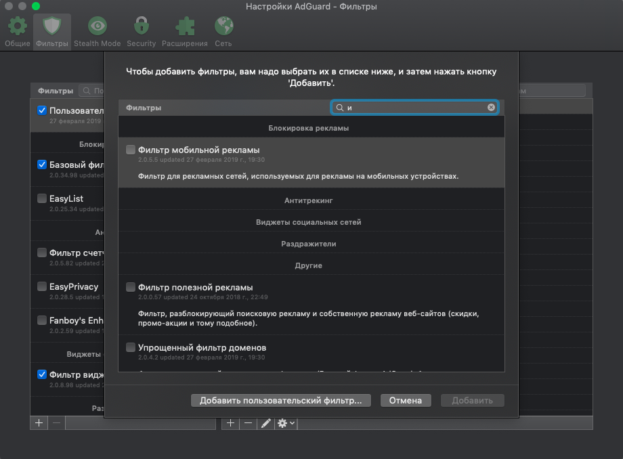Enable the Фильтр мобильной рекламы checkbox

pyautogui.click(x=131, y=149)
